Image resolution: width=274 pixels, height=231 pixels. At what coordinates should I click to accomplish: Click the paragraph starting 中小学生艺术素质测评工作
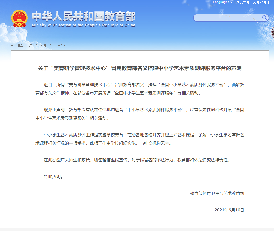(140, 139)
